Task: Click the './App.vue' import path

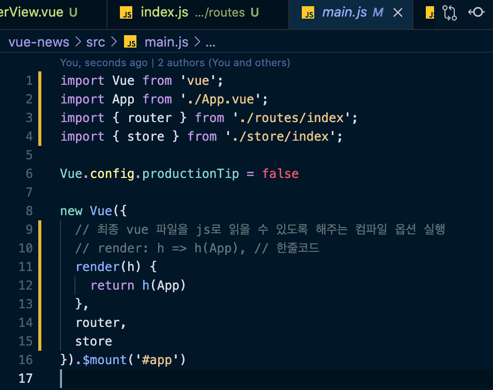Action: pos(224,99)
